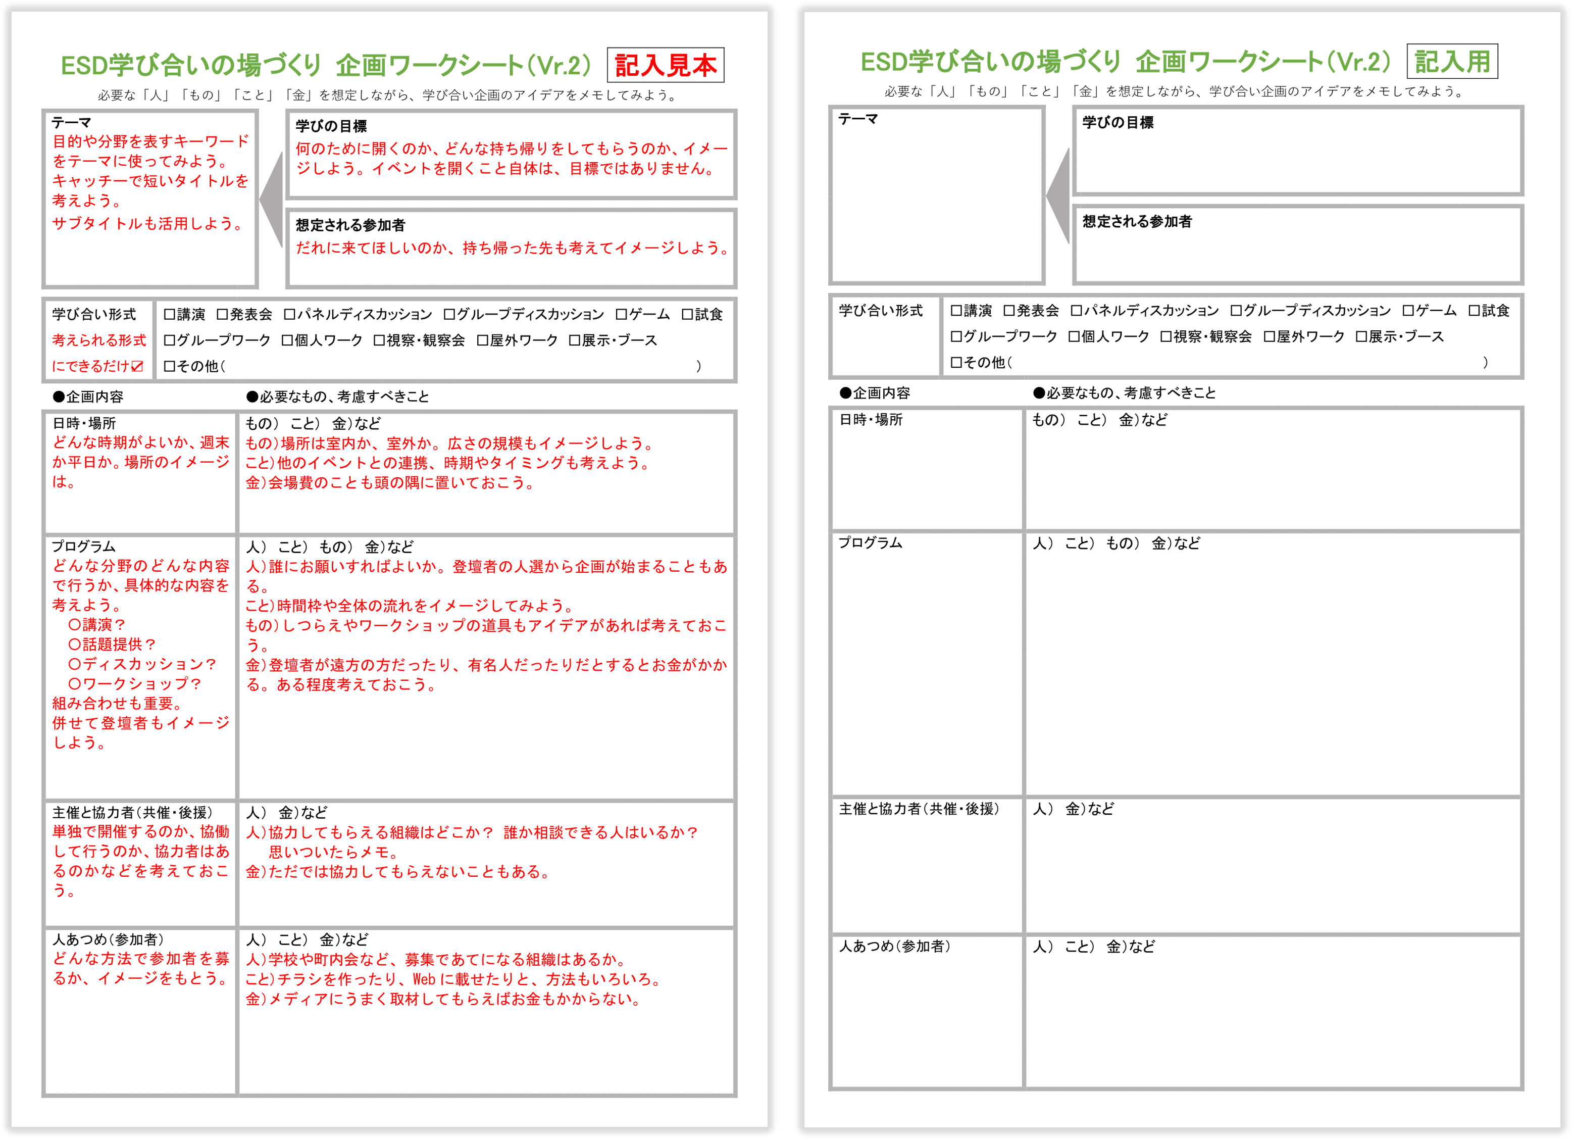Check ゲーム box on the left sample sheet
Viewport: 1572px width, 1139px height.
(621, 314)
